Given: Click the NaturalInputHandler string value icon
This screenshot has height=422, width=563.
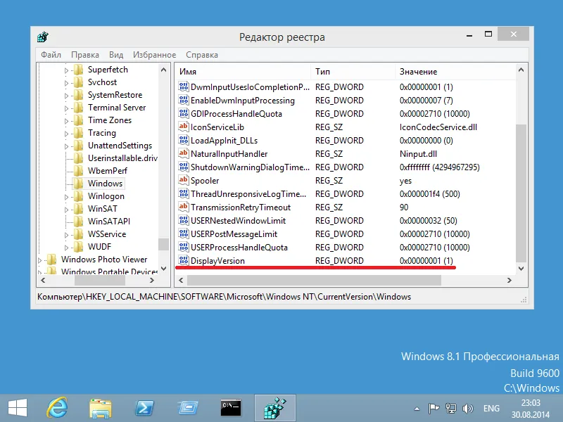Looking at the screenshot, I should 184,153.
